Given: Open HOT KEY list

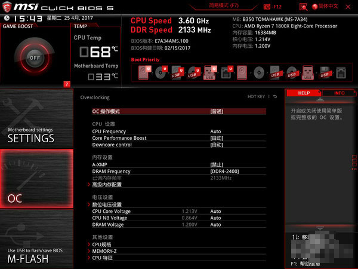Looking at the screenshot, I should [x=256, y=96].
